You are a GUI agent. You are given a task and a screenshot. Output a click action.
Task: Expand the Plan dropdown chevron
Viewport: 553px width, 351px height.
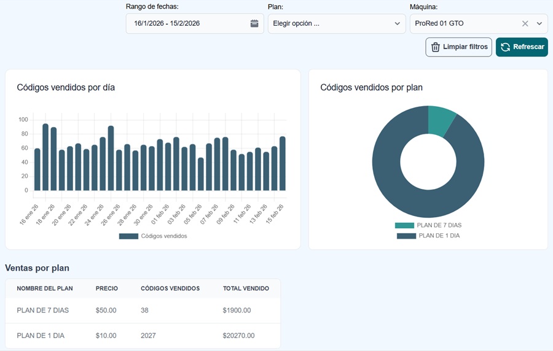[x=397, y=24]
